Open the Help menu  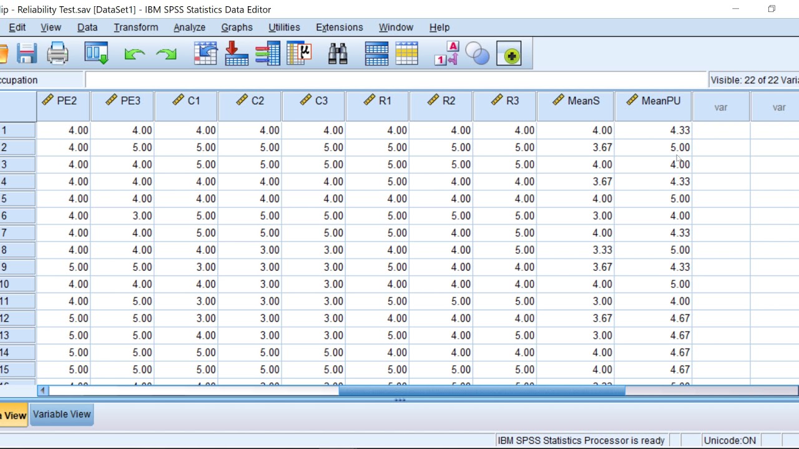click(x=439, y=27)
